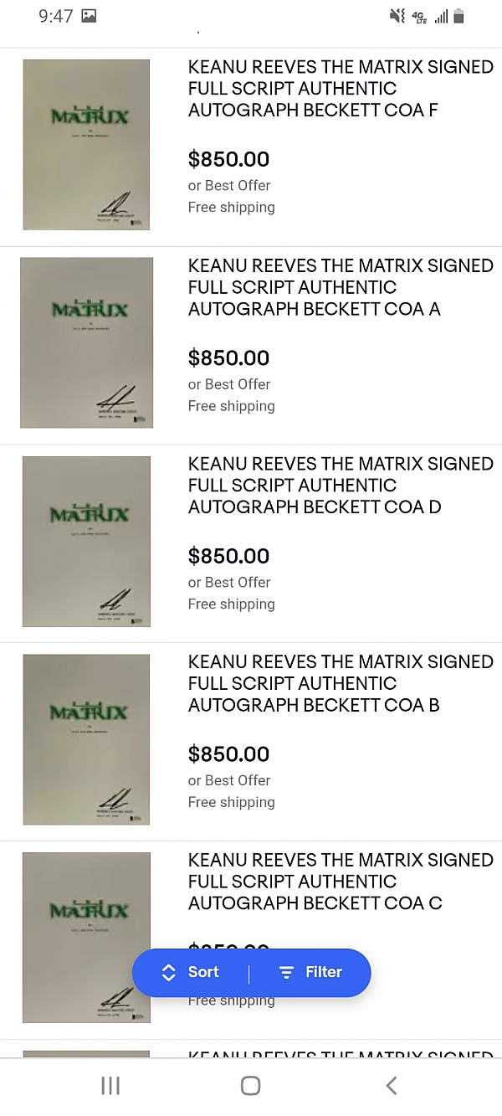Tap the Filter lines icon
This screenshot has width=502, height=1116.
[286, 972]
